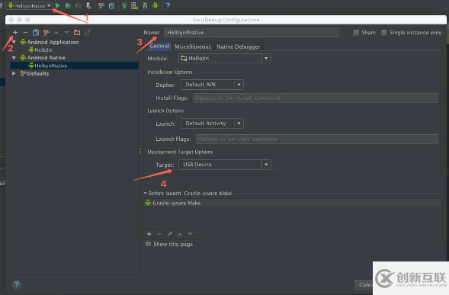
Task: Remove the selected before-launch task
Action: click(159, 234)
